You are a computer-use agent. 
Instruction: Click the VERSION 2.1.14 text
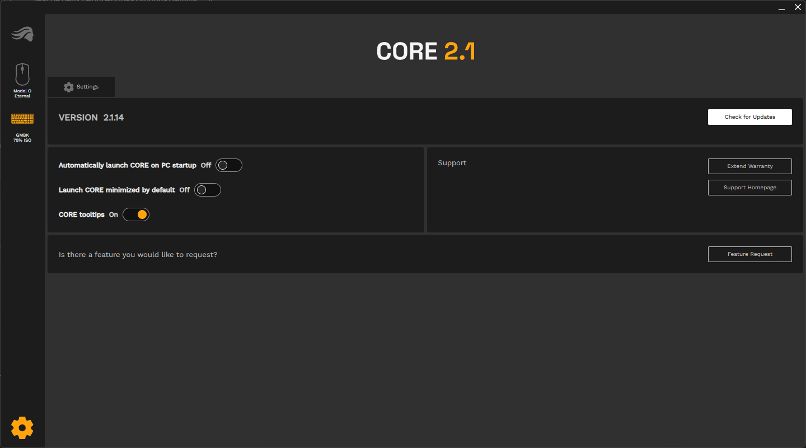pyautogui.click(x=91, y=118)
